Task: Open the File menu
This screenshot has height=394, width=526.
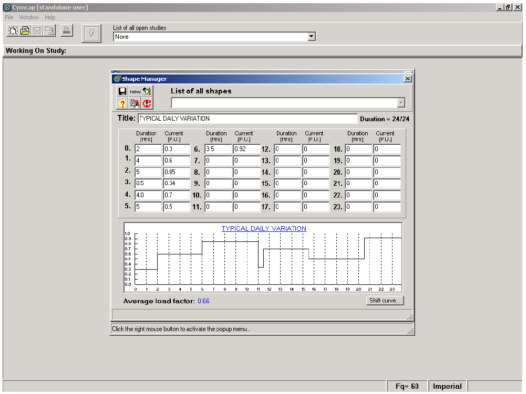Action: coord(9,17)
